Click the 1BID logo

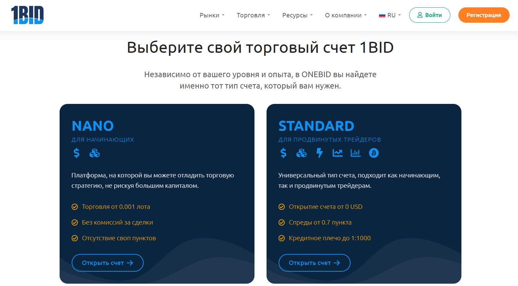[x=27, y=15]
